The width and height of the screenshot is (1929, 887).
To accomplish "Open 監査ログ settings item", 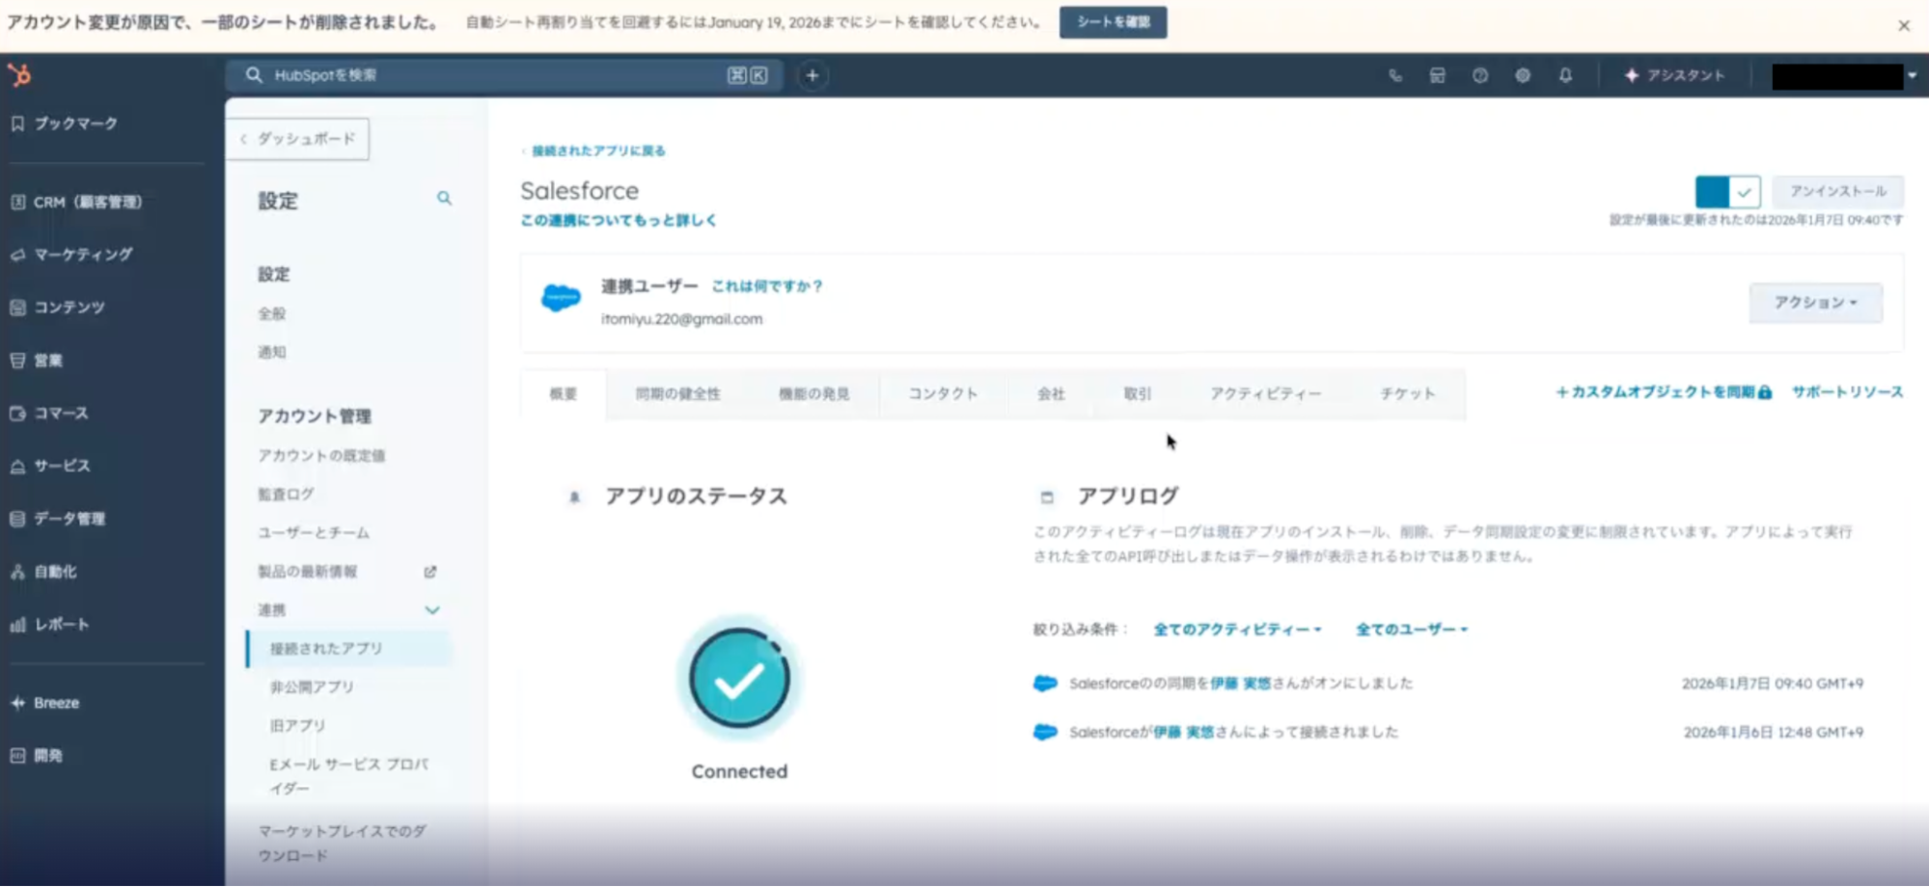I will click(x=286, y=495).
